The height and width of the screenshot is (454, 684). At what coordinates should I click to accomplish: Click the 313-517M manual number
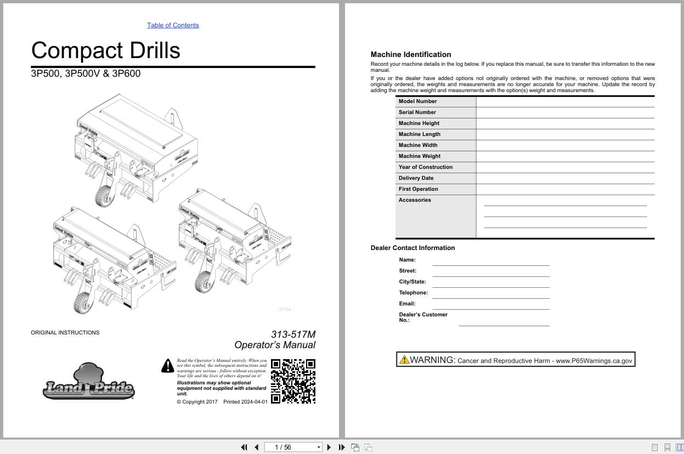pos(293,334)
